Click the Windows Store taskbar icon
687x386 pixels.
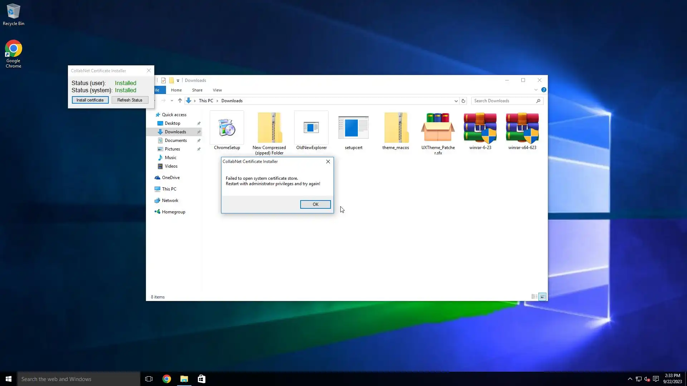(x=201, y=379)
